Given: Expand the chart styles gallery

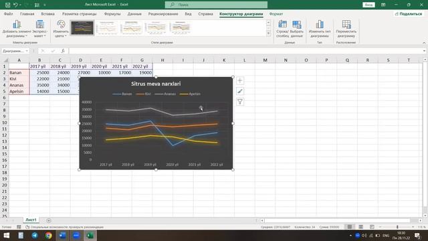Looking at the screenshot, I should pos(268,33).
